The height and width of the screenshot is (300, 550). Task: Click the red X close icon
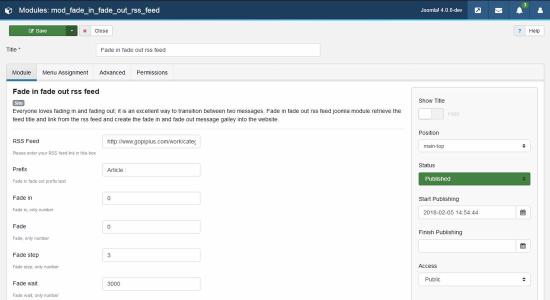pyautogui.click(x=85, y=31)
